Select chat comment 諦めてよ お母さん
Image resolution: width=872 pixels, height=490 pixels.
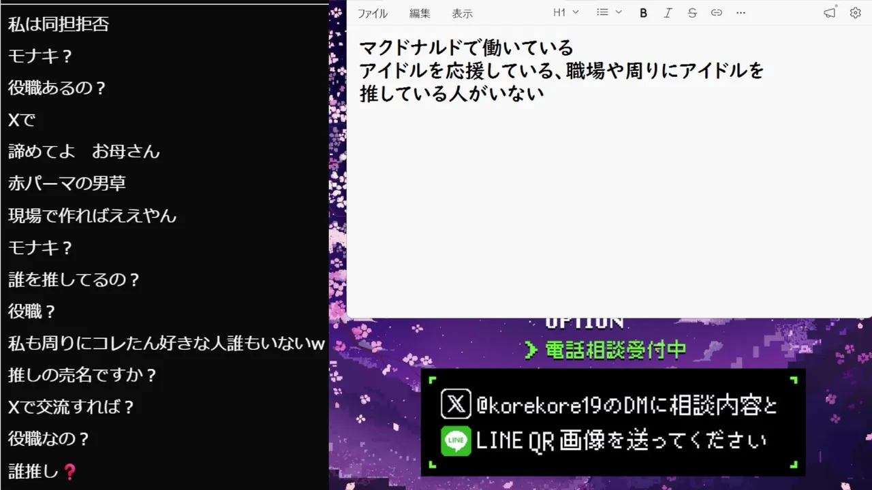point(84,151)
